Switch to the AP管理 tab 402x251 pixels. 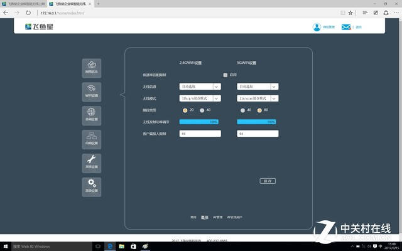218,217
